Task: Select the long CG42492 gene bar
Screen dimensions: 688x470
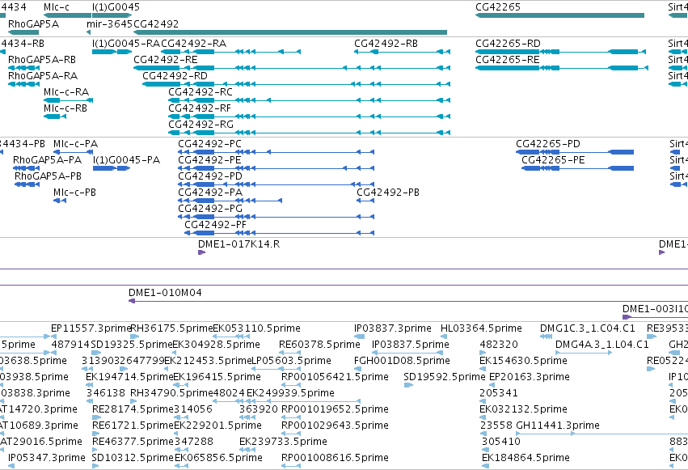Action: click(x=290, y=32)
